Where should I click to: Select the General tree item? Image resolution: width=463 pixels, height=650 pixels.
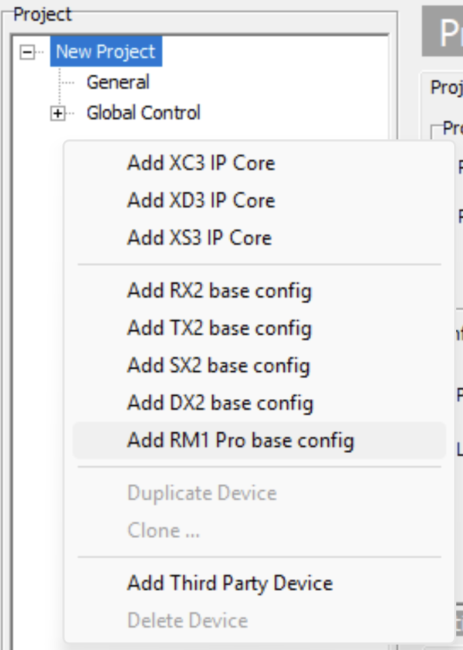pos(117,82)
